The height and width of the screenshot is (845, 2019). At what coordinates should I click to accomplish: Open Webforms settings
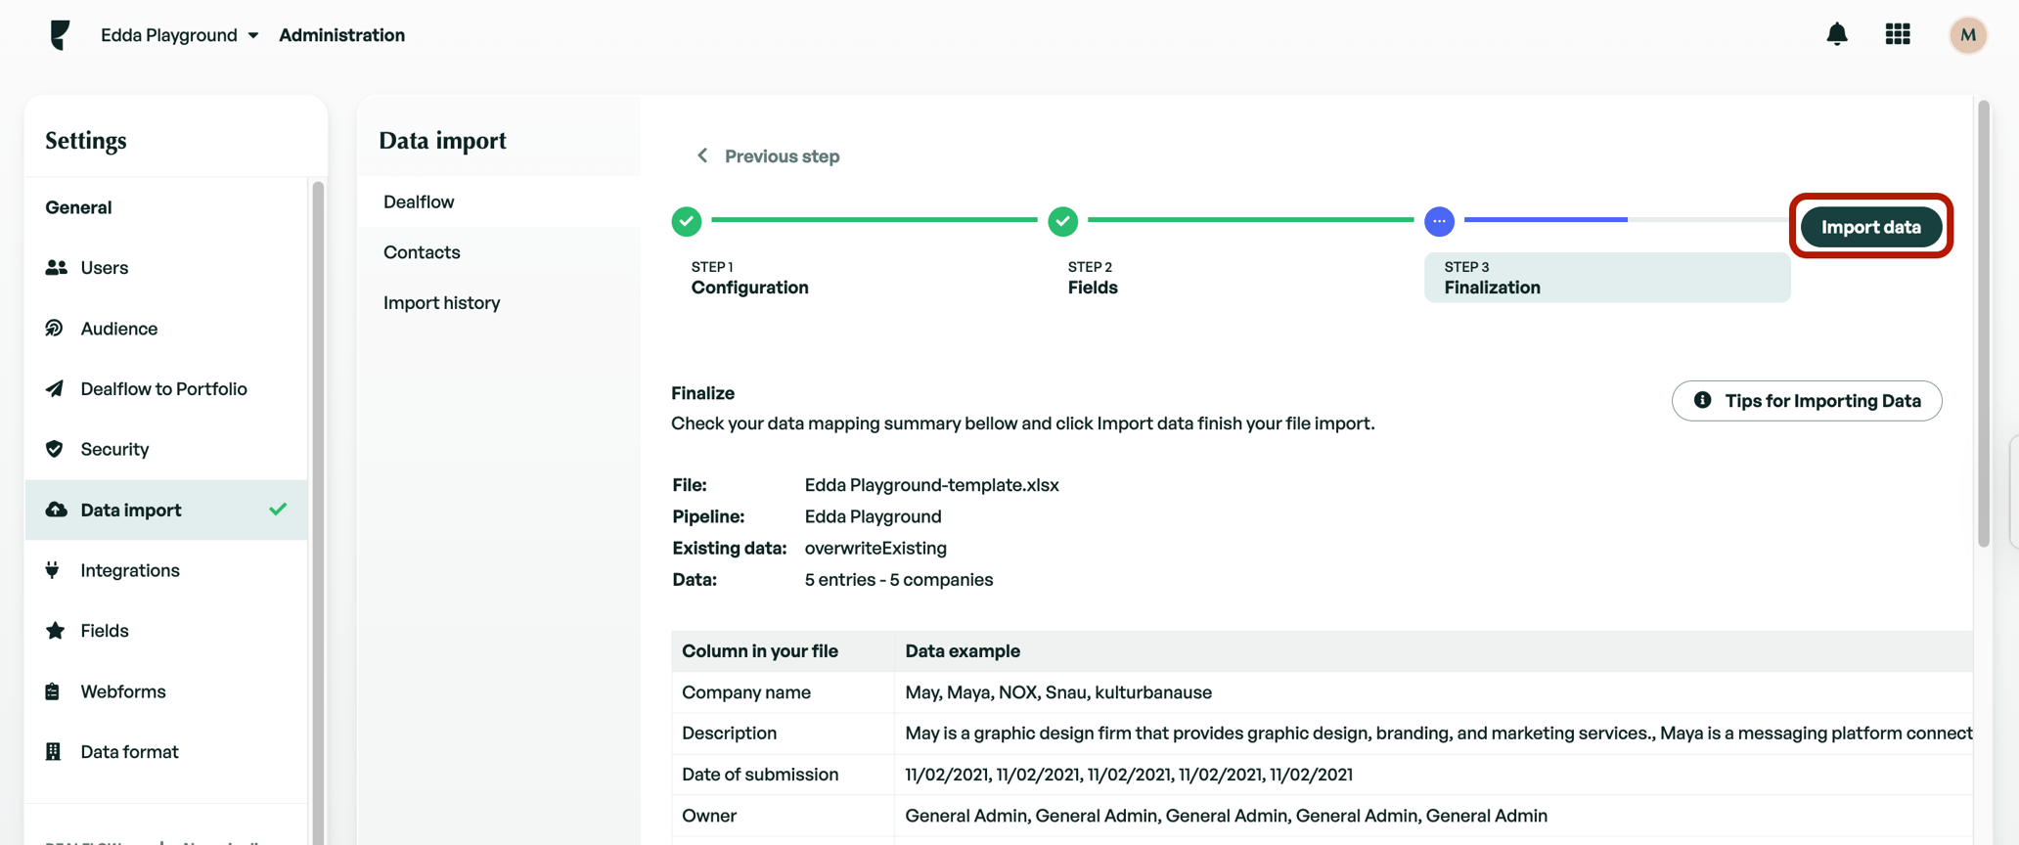click(166, 691)
